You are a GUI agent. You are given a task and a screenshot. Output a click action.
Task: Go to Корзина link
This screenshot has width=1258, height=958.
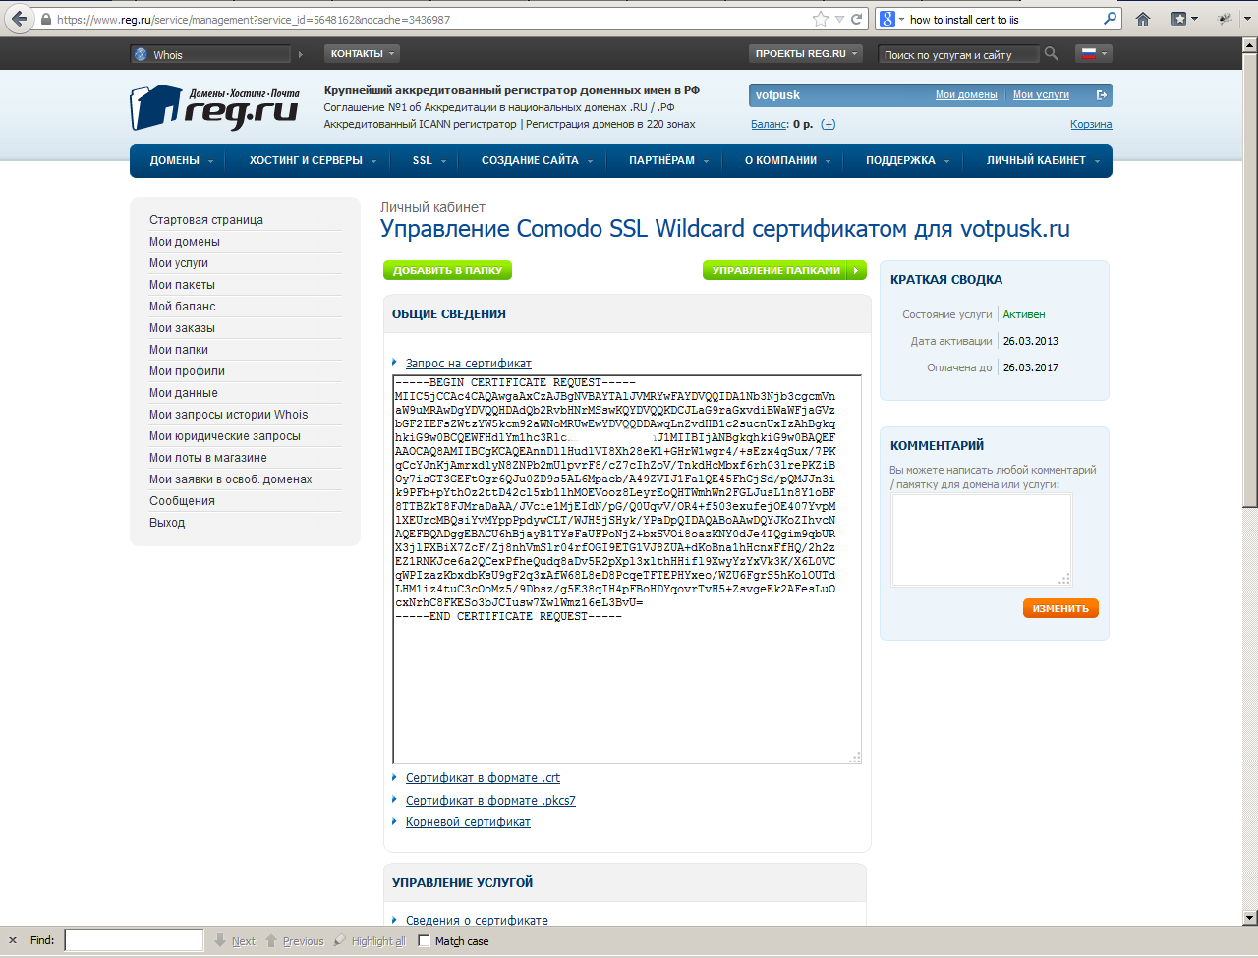1091,124
